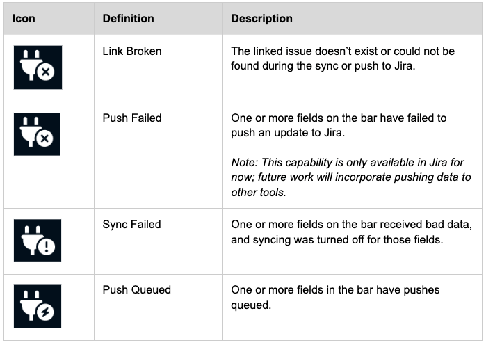Click the Link Broken plug icon

tap(38, 67)
